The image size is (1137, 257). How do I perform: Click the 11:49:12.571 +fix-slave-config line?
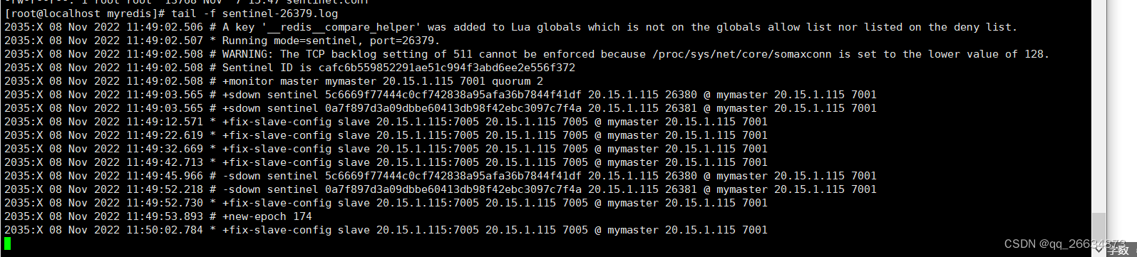386,122
